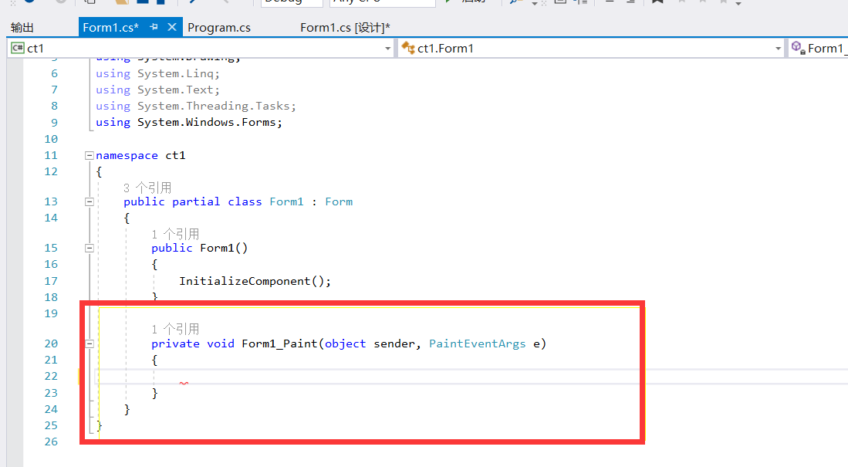Click the Open File folder icon

pyautogui.click(x=122, y=4)
